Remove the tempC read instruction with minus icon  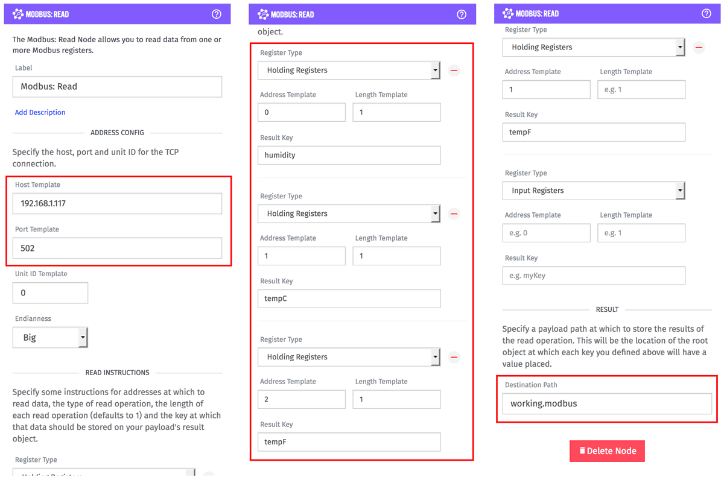[454, 214]
